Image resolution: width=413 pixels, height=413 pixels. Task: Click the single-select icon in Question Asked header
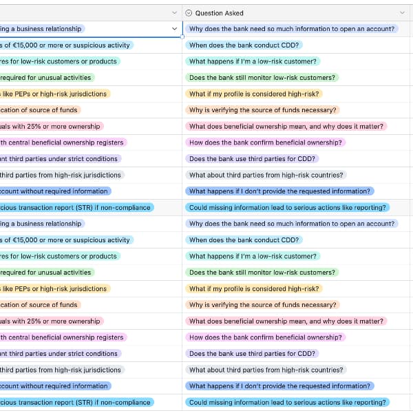click(x=189, y=13)
